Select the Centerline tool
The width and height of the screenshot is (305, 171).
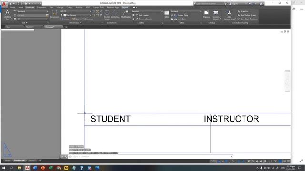(115, 14)
